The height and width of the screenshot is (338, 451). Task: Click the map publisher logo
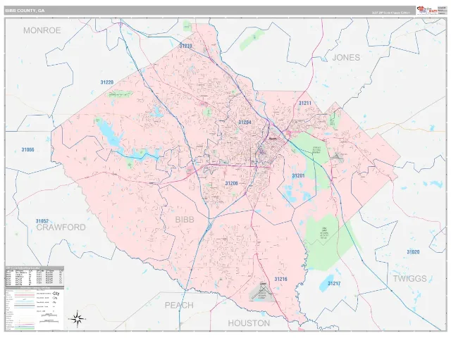click(427, 10)
